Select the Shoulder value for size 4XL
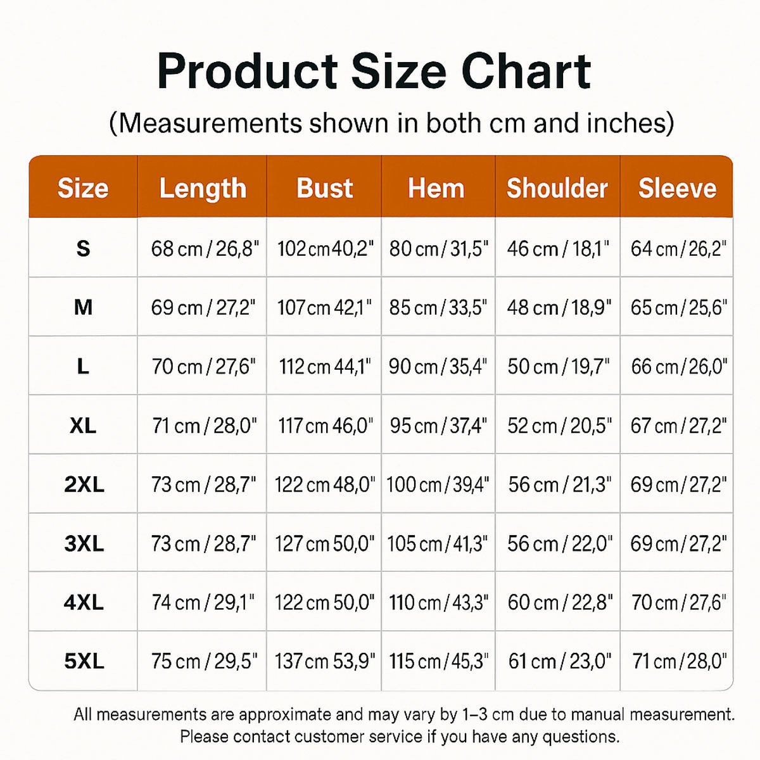 (560, 602)
